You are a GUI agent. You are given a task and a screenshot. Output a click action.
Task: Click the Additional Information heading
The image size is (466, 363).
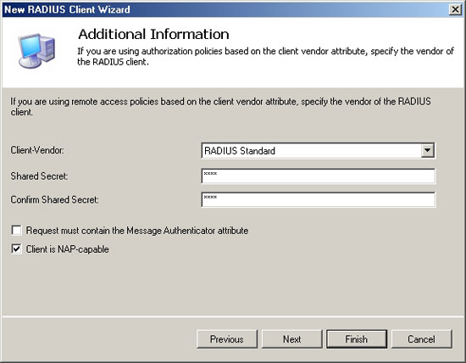click(x=153, y=34)
